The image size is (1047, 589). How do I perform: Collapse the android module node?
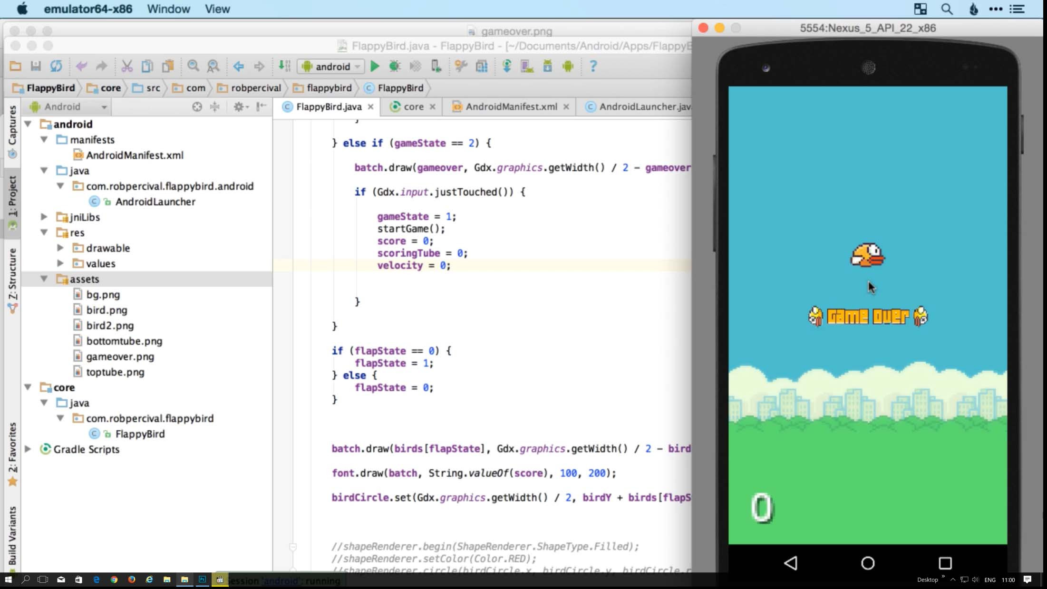pos(28,124)
